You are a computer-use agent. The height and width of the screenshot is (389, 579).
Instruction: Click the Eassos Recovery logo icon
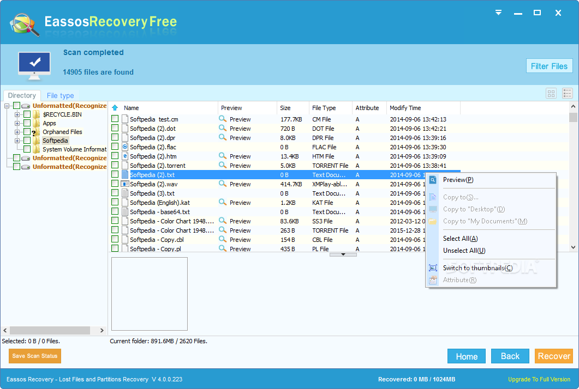(x=24, y=25)
